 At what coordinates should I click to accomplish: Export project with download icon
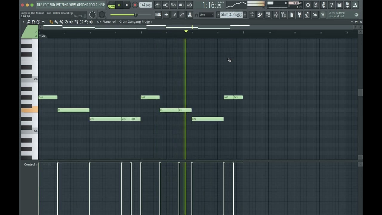355,5
